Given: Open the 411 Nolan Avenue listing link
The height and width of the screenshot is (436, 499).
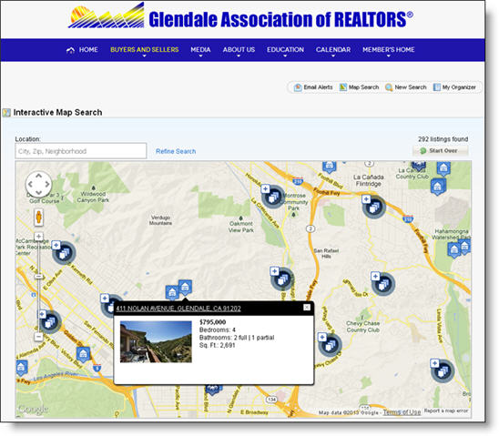Looking at the screenshot, I should click(x=178, y=309).
